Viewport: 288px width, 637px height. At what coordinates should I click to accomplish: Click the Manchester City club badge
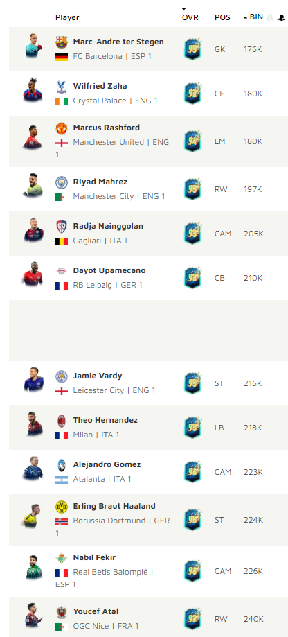[62, 182]
